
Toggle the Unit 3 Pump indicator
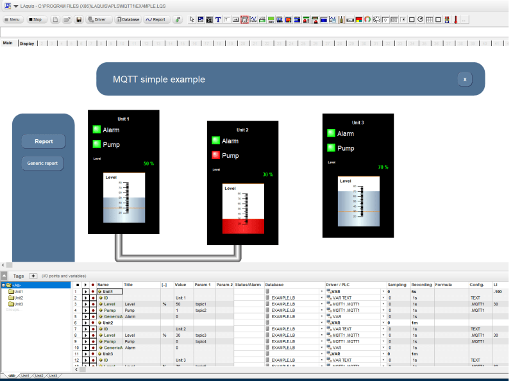click(331, 148)
